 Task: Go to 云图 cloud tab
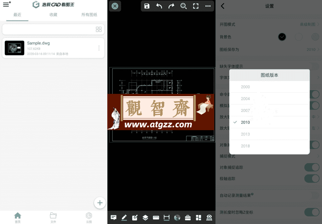pos(89,218)
